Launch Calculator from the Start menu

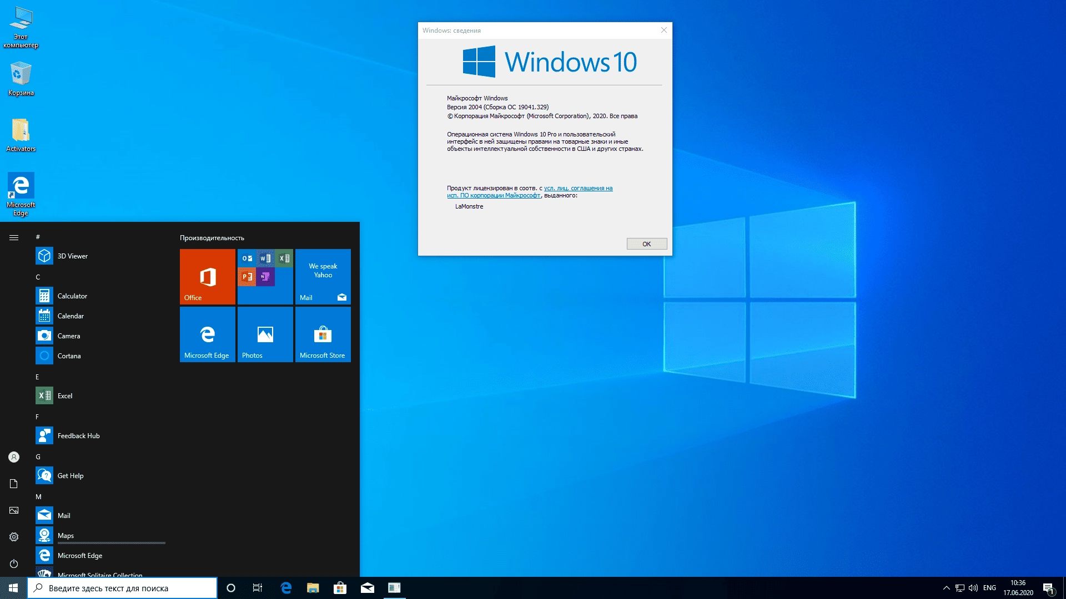[100, 296]
